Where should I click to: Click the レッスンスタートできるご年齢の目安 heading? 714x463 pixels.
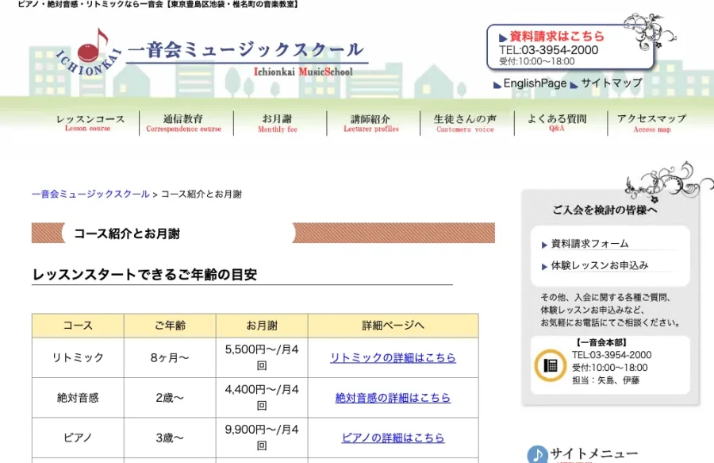[x=145, y=274]
